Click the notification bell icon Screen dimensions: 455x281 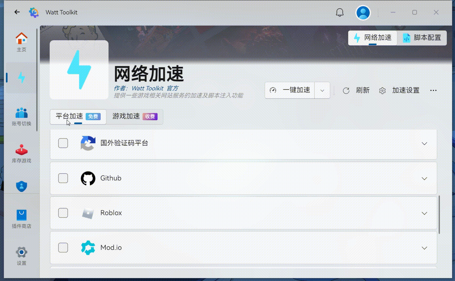340,12
